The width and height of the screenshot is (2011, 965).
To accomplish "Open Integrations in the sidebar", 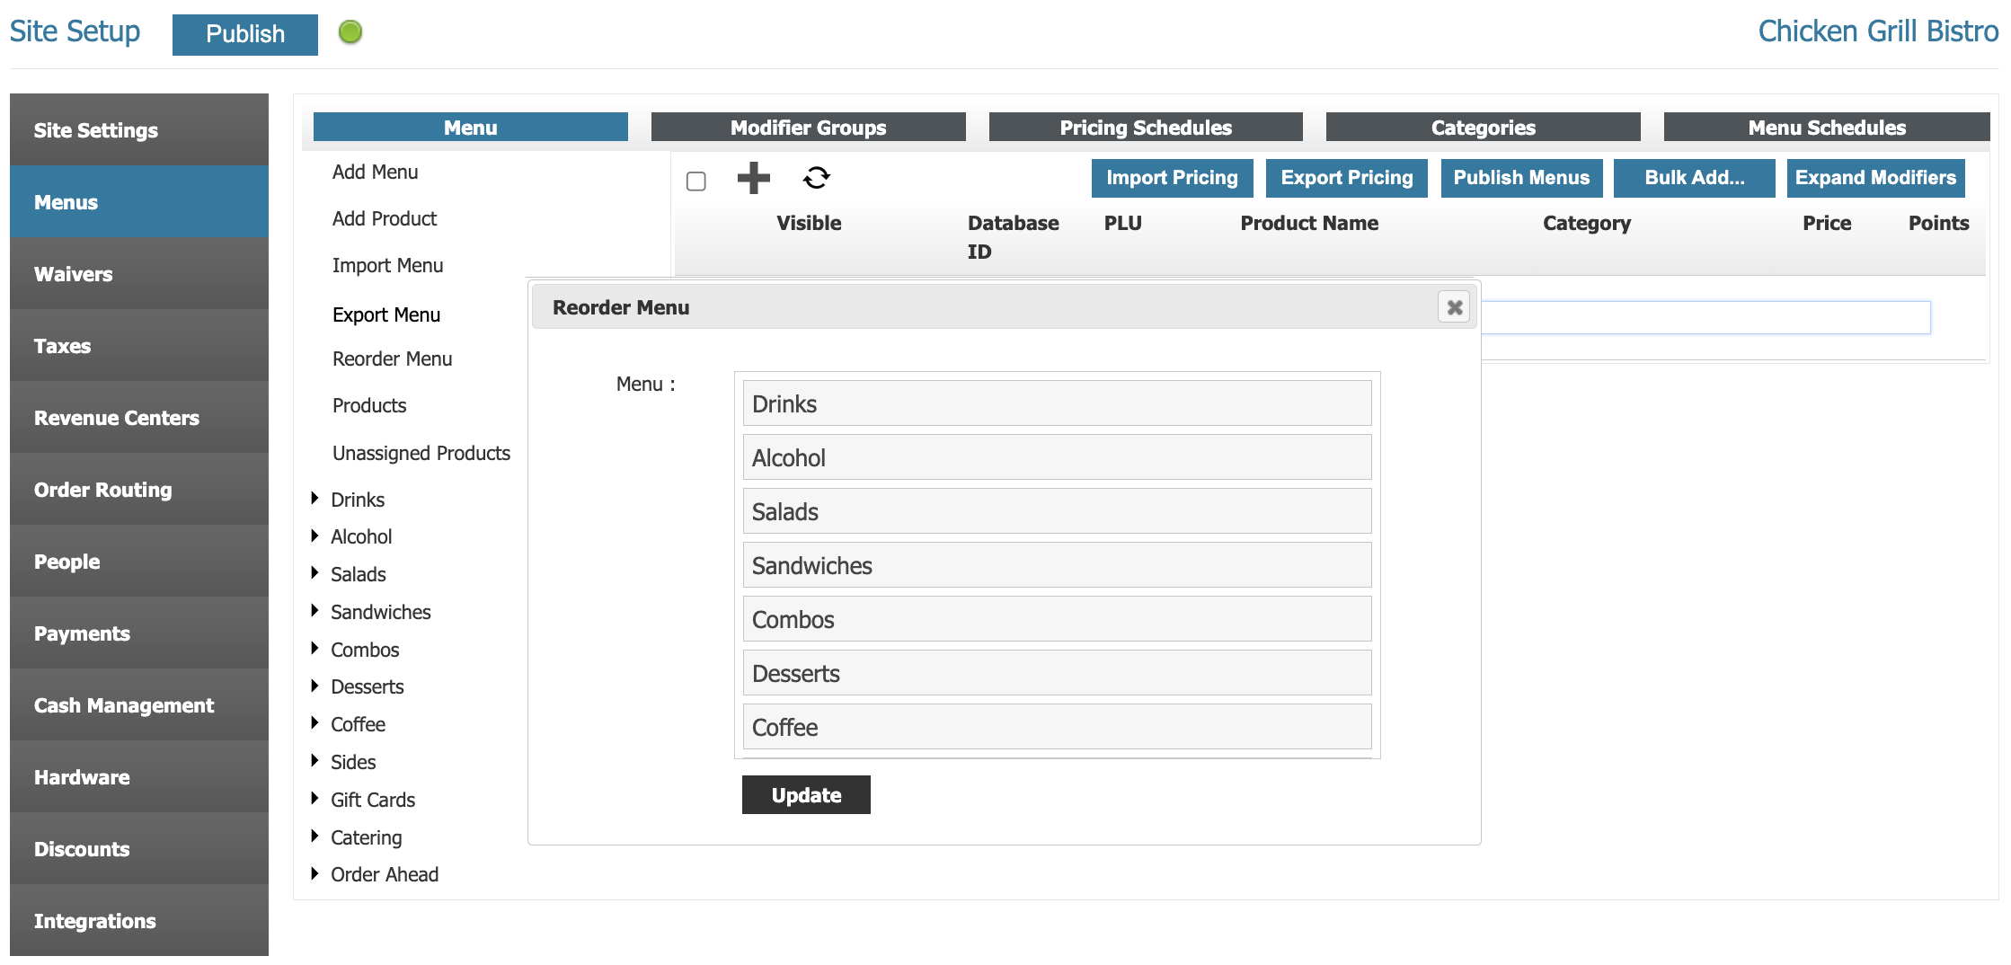I will coord(139,920).
